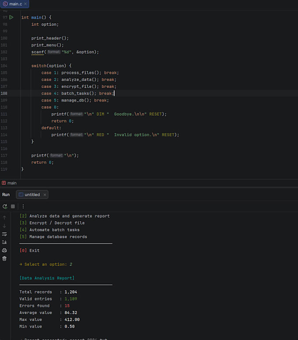Viewport: 298px width, 340px height.
Task: Click the [Data Analysis Report] heading
Action: 47,278
